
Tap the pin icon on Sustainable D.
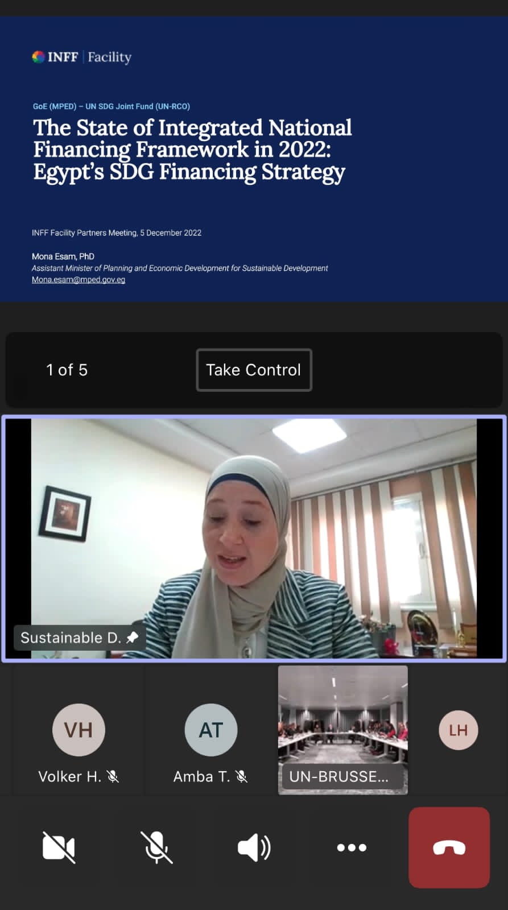[x=133, y=638]
